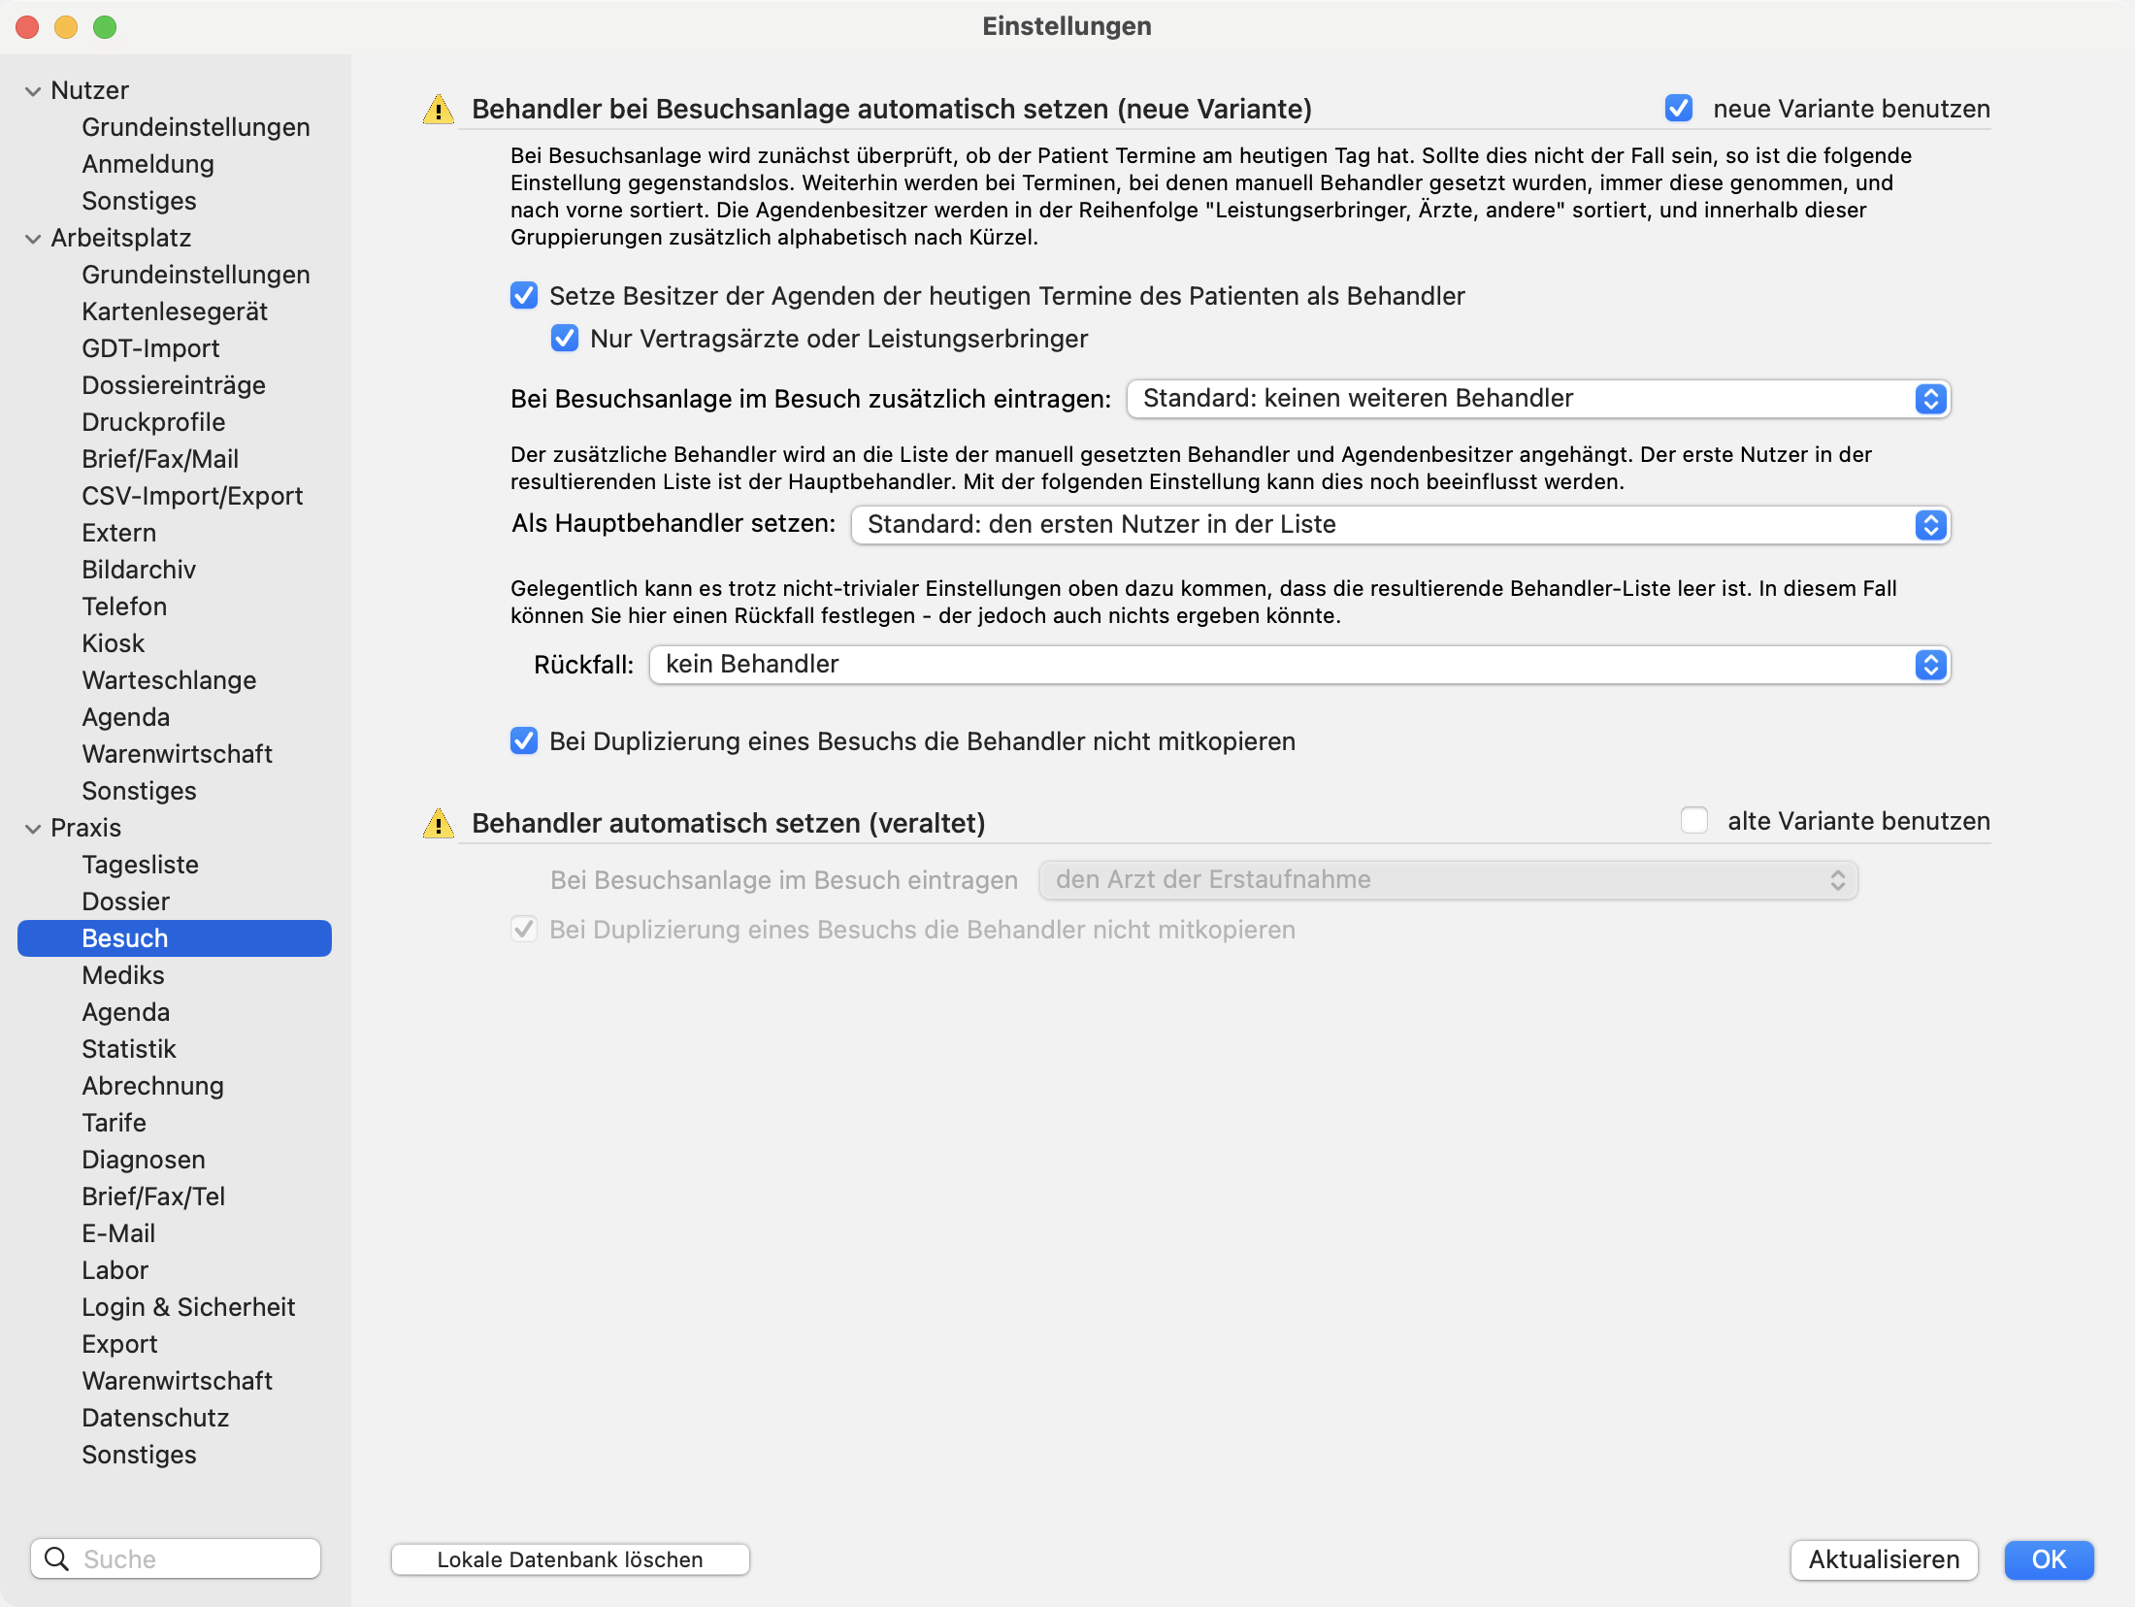Viewport: 2135px width, 1607px height.
Task: Select Tarife in the sidebar
Action: click(114, 1123)
